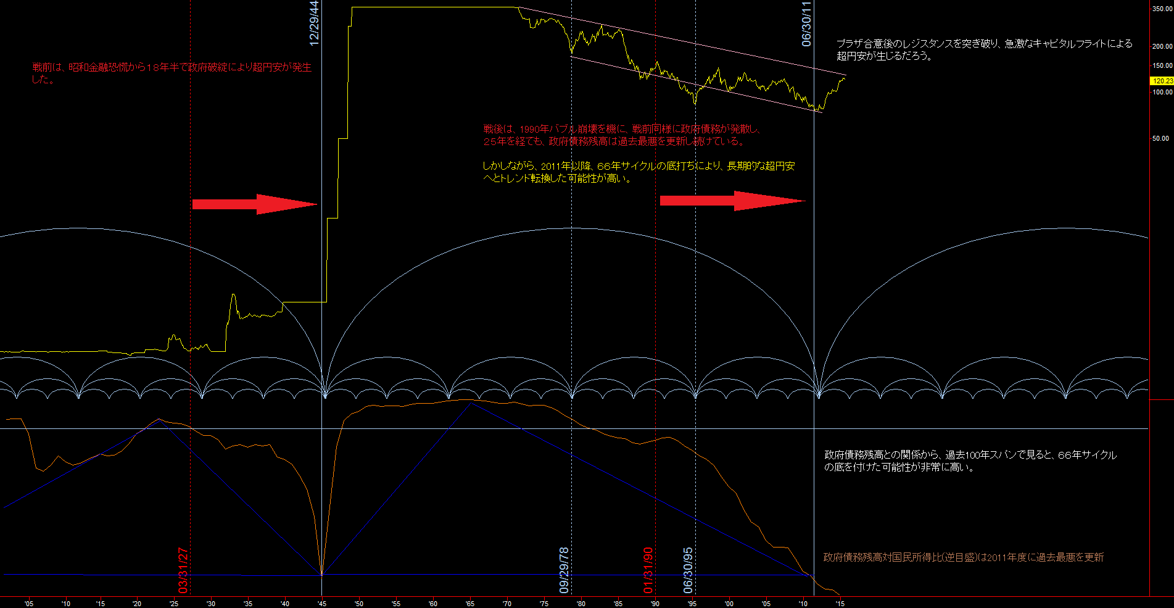Select red annotation starting 戦前は、昭和金融恐慌
The width and height of the screenshot is (1174, 608).
pyautogui.click(x=172, y=73)
